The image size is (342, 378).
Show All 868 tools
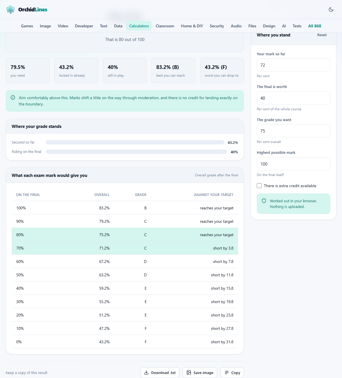click(x=315, y=26)
